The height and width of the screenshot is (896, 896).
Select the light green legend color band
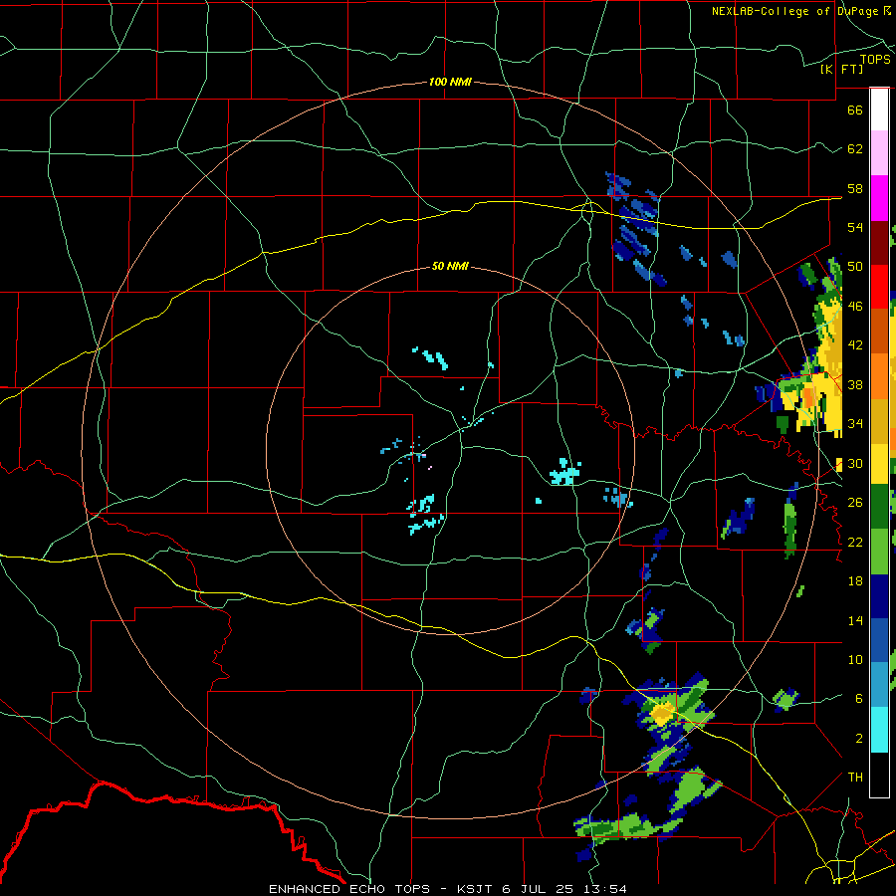coord(879,552)
